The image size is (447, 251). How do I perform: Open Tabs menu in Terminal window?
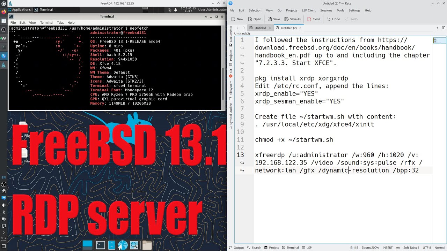60,22
